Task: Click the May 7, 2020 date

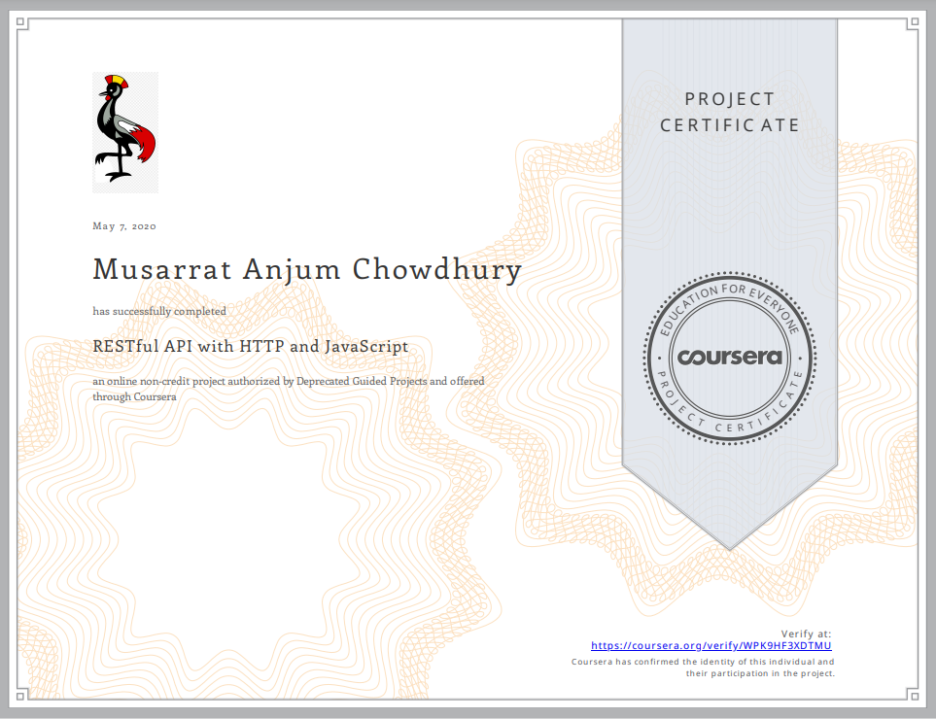Action: tap(124, 226)
